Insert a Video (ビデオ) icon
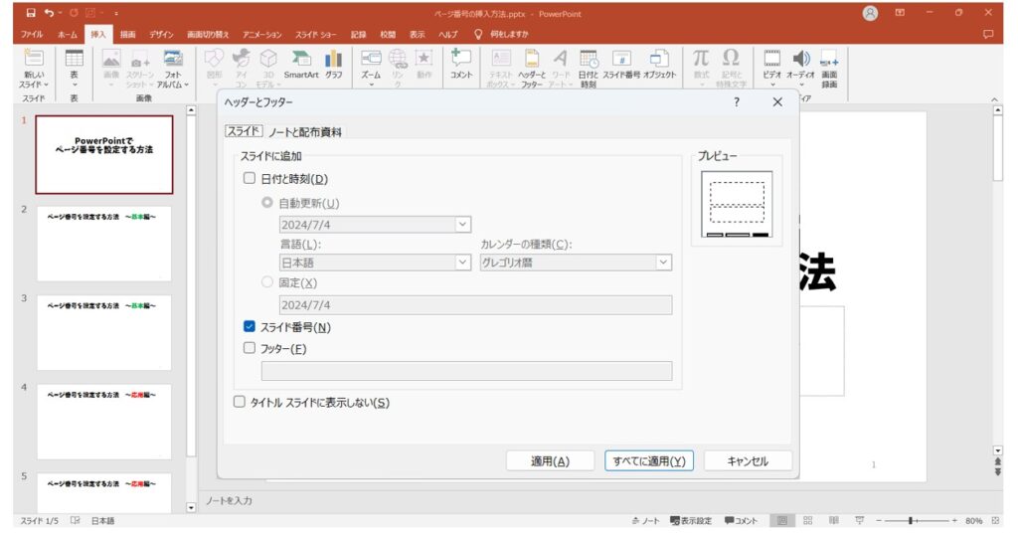 [x=771, y=59]
